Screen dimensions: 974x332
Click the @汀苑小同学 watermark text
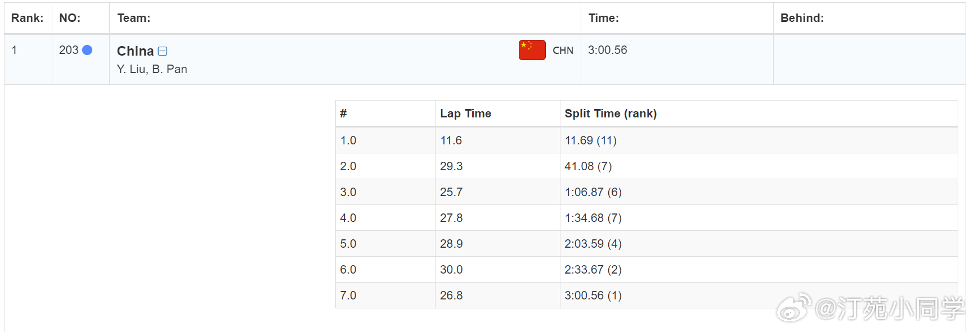[889, 308]
